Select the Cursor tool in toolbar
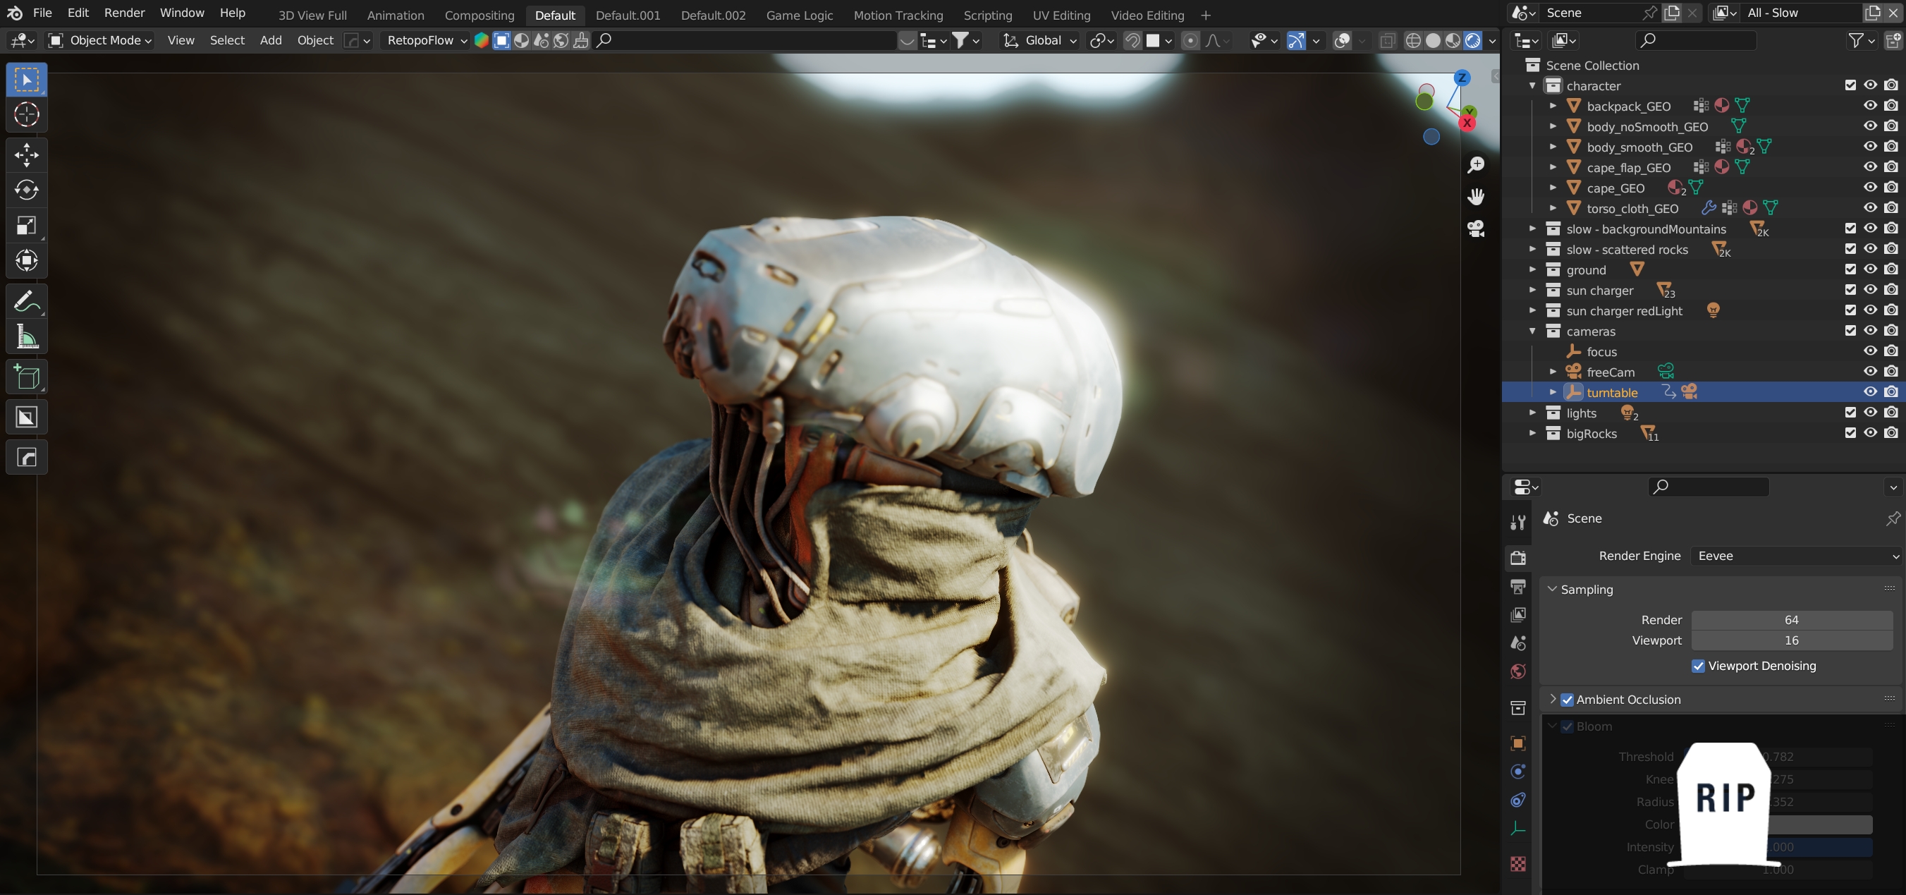This screenshot has height=895, width=1906. click(27, 115)
